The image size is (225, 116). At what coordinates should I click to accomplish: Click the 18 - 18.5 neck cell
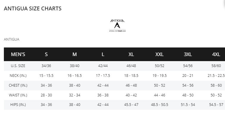pos(131,76)
